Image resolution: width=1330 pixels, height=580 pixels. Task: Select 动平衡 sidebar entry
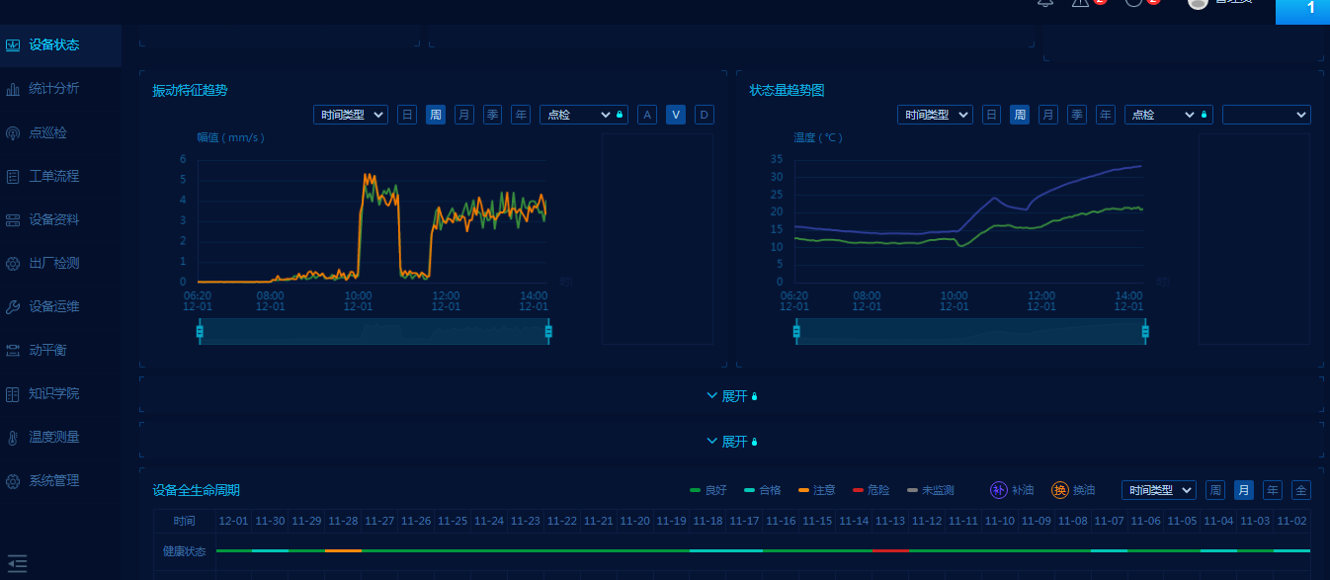(x=47, y=350)
